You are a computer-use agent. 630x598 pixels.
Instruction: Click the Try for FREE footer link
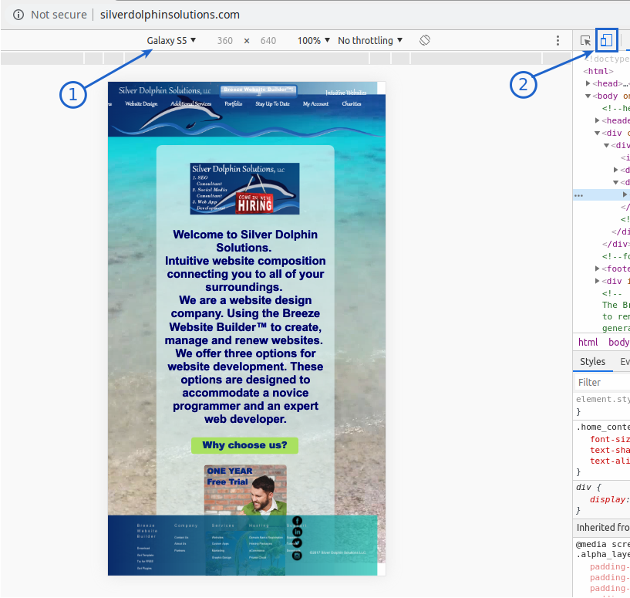pyautogui.click(x=145, y=562)
